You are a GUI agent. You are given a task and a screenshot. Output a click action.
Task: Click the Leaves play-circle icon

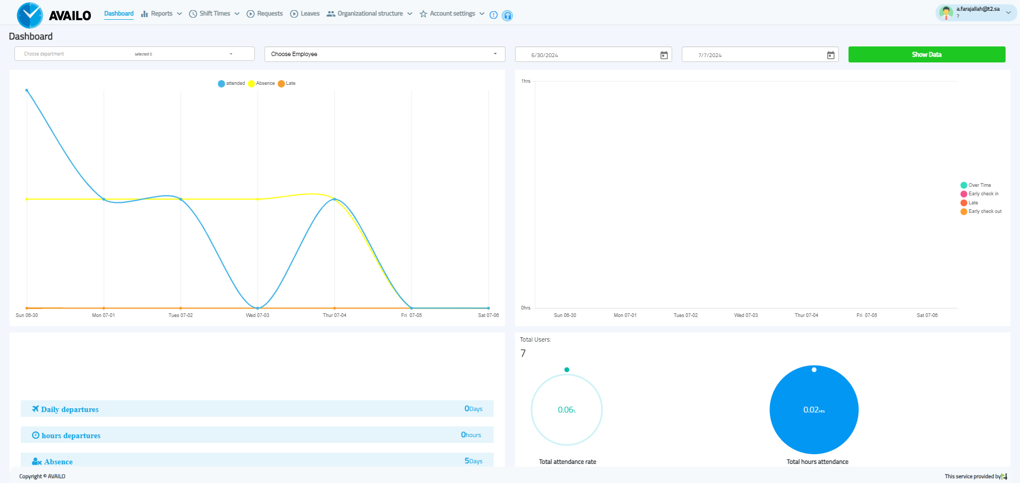[x=294, y=14]
